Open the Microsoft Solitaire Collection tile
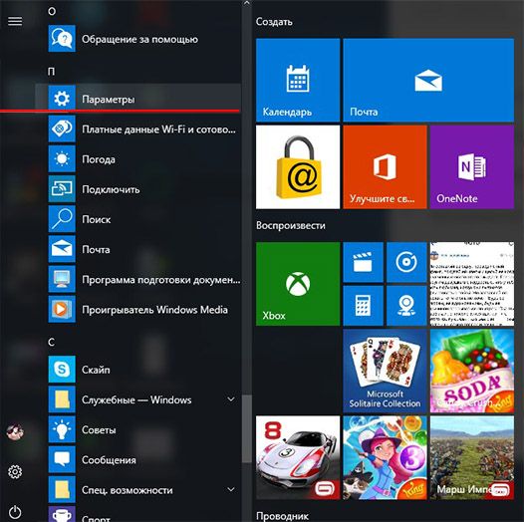524x522 pixels. click(385, 371)
